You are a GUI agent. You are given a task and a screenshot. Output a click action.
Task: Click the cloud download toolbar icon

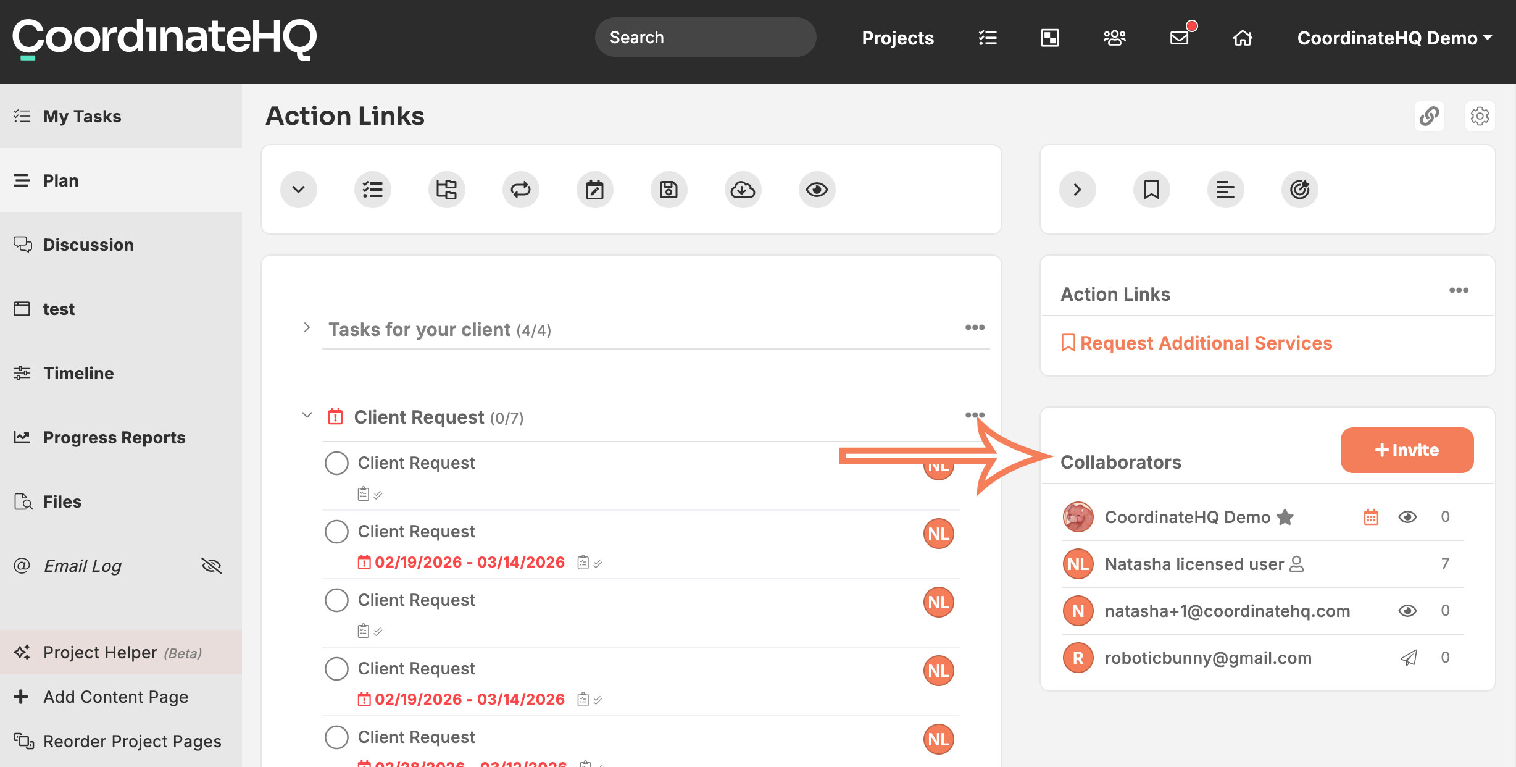743,190
